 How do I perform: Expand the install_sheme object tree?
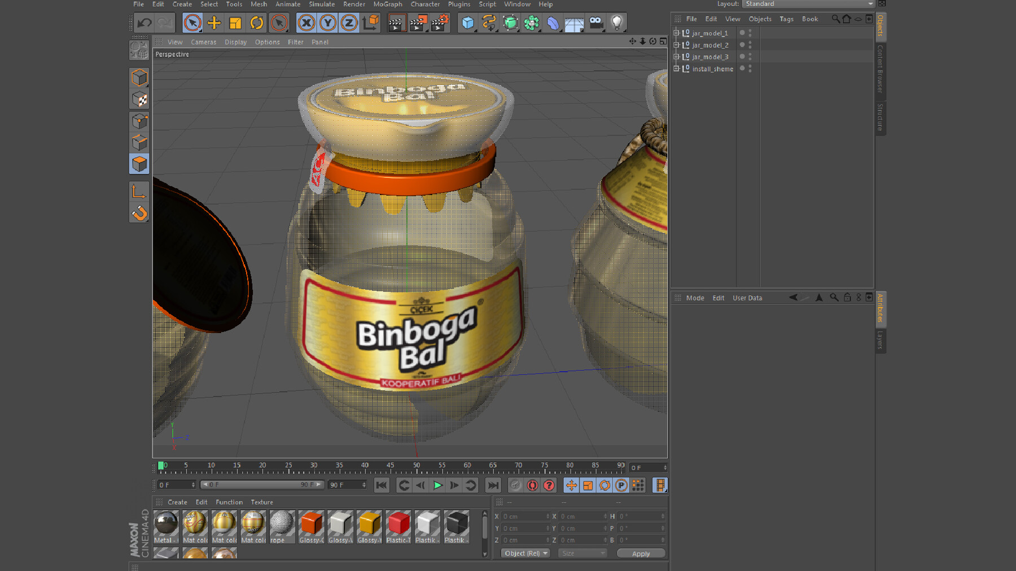pos(676,68)
